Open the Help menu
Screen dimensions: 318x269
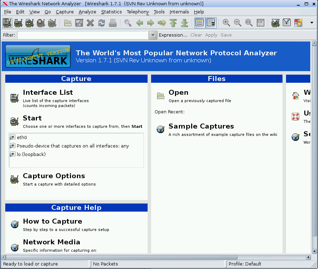click(199, 12)
